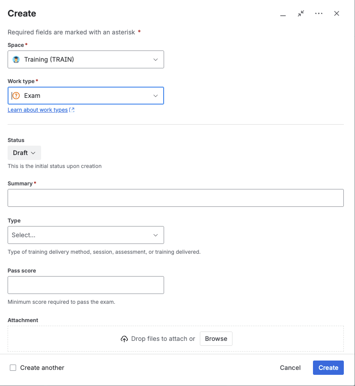The image size is (355, 386).
Task: Click the Training space avatar icon
Action: [16, 59]
